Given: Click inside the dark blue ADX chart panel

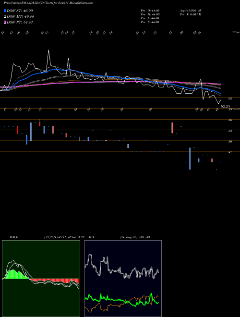Looking at the screenshot, I should (x=123, y=279).
